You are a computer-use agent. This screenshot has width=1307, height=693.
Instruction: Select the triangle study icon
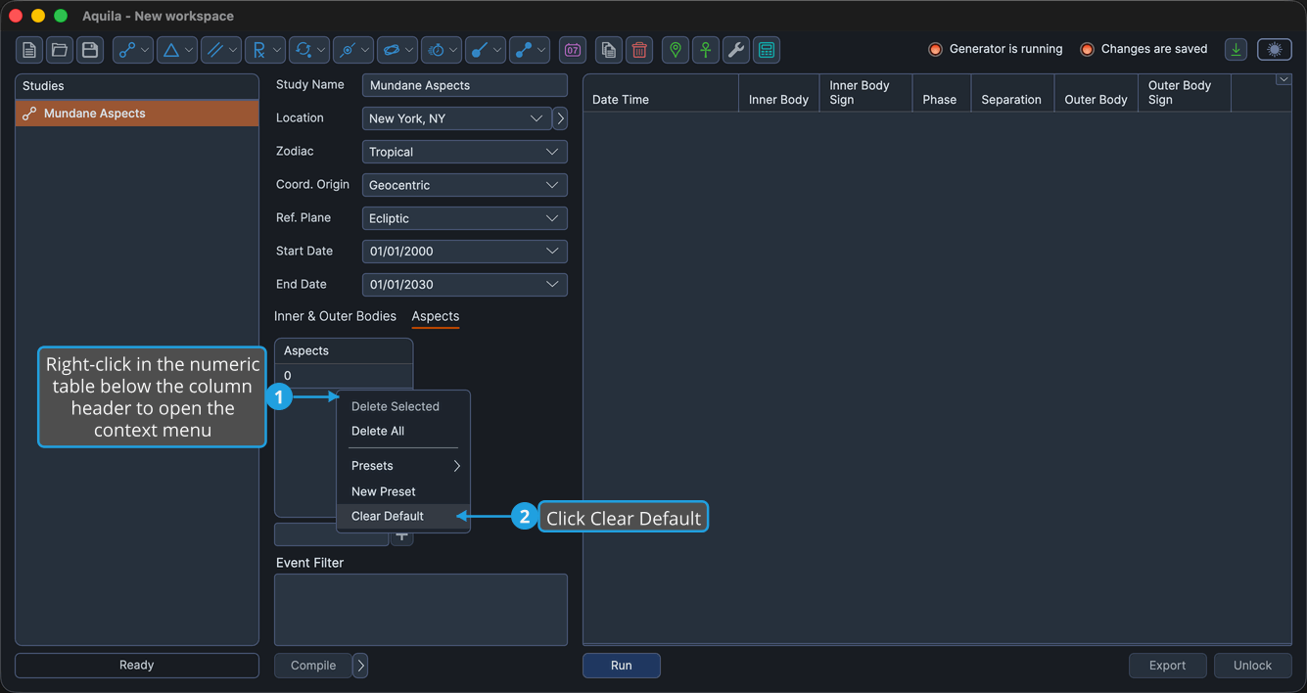(x=170, y=50)
